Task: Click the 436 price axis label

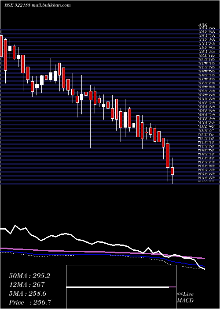Action: (202, 26)
